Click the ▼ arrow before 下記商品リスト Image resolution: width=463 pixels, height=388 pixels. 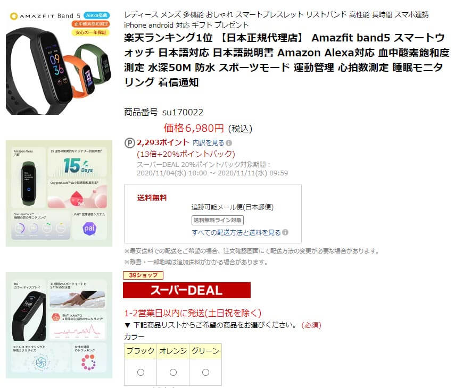click(127, 325)
